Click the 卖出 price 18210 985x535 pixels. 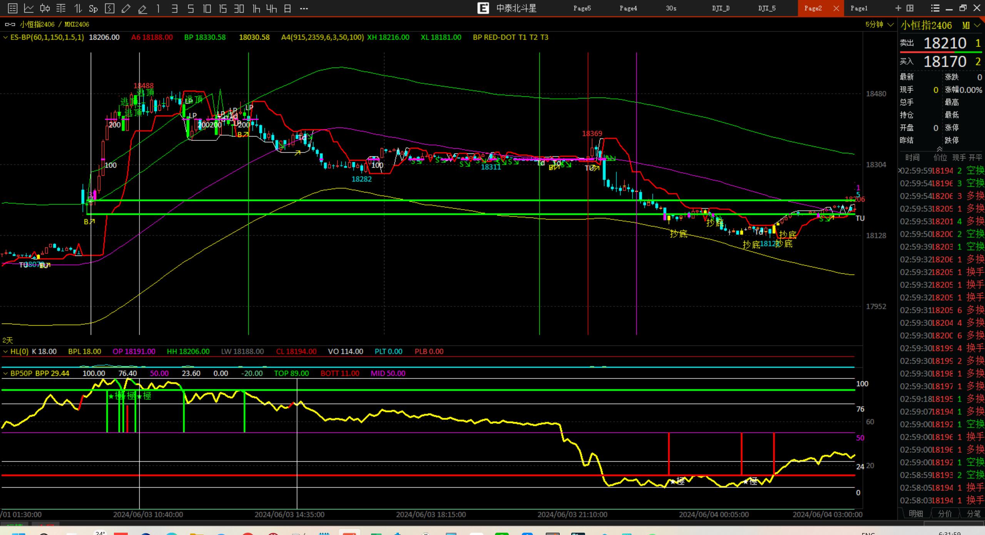click(x=945, y=43)
